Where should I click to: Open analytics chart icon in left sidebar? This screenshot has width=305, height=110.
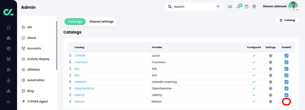8,102
